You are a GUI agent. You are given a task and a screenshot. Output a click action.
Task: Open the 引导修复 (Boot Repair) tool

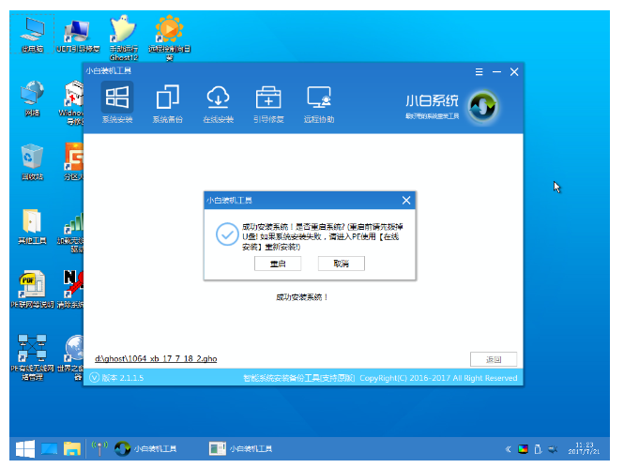268,102
